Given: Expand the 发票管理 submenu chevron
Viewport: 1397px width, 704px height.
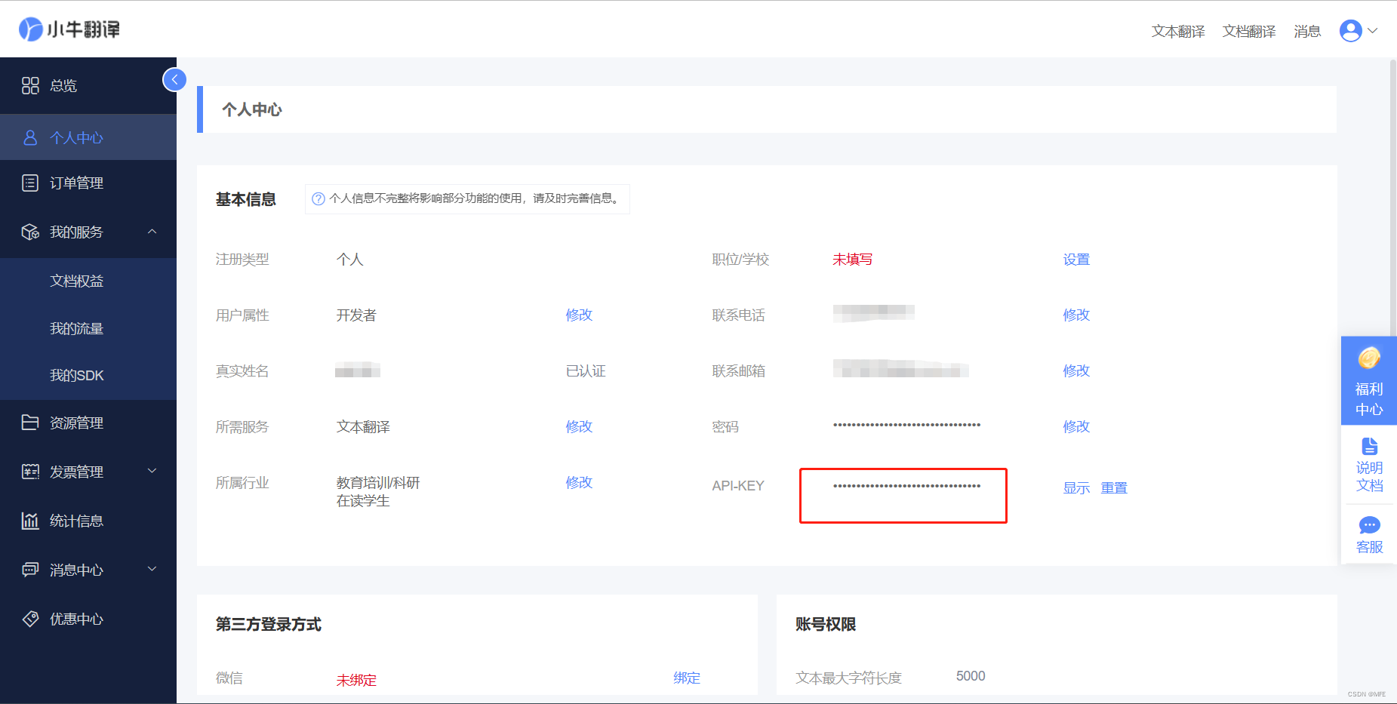Looking at the screenshot, I should point(152,471).
